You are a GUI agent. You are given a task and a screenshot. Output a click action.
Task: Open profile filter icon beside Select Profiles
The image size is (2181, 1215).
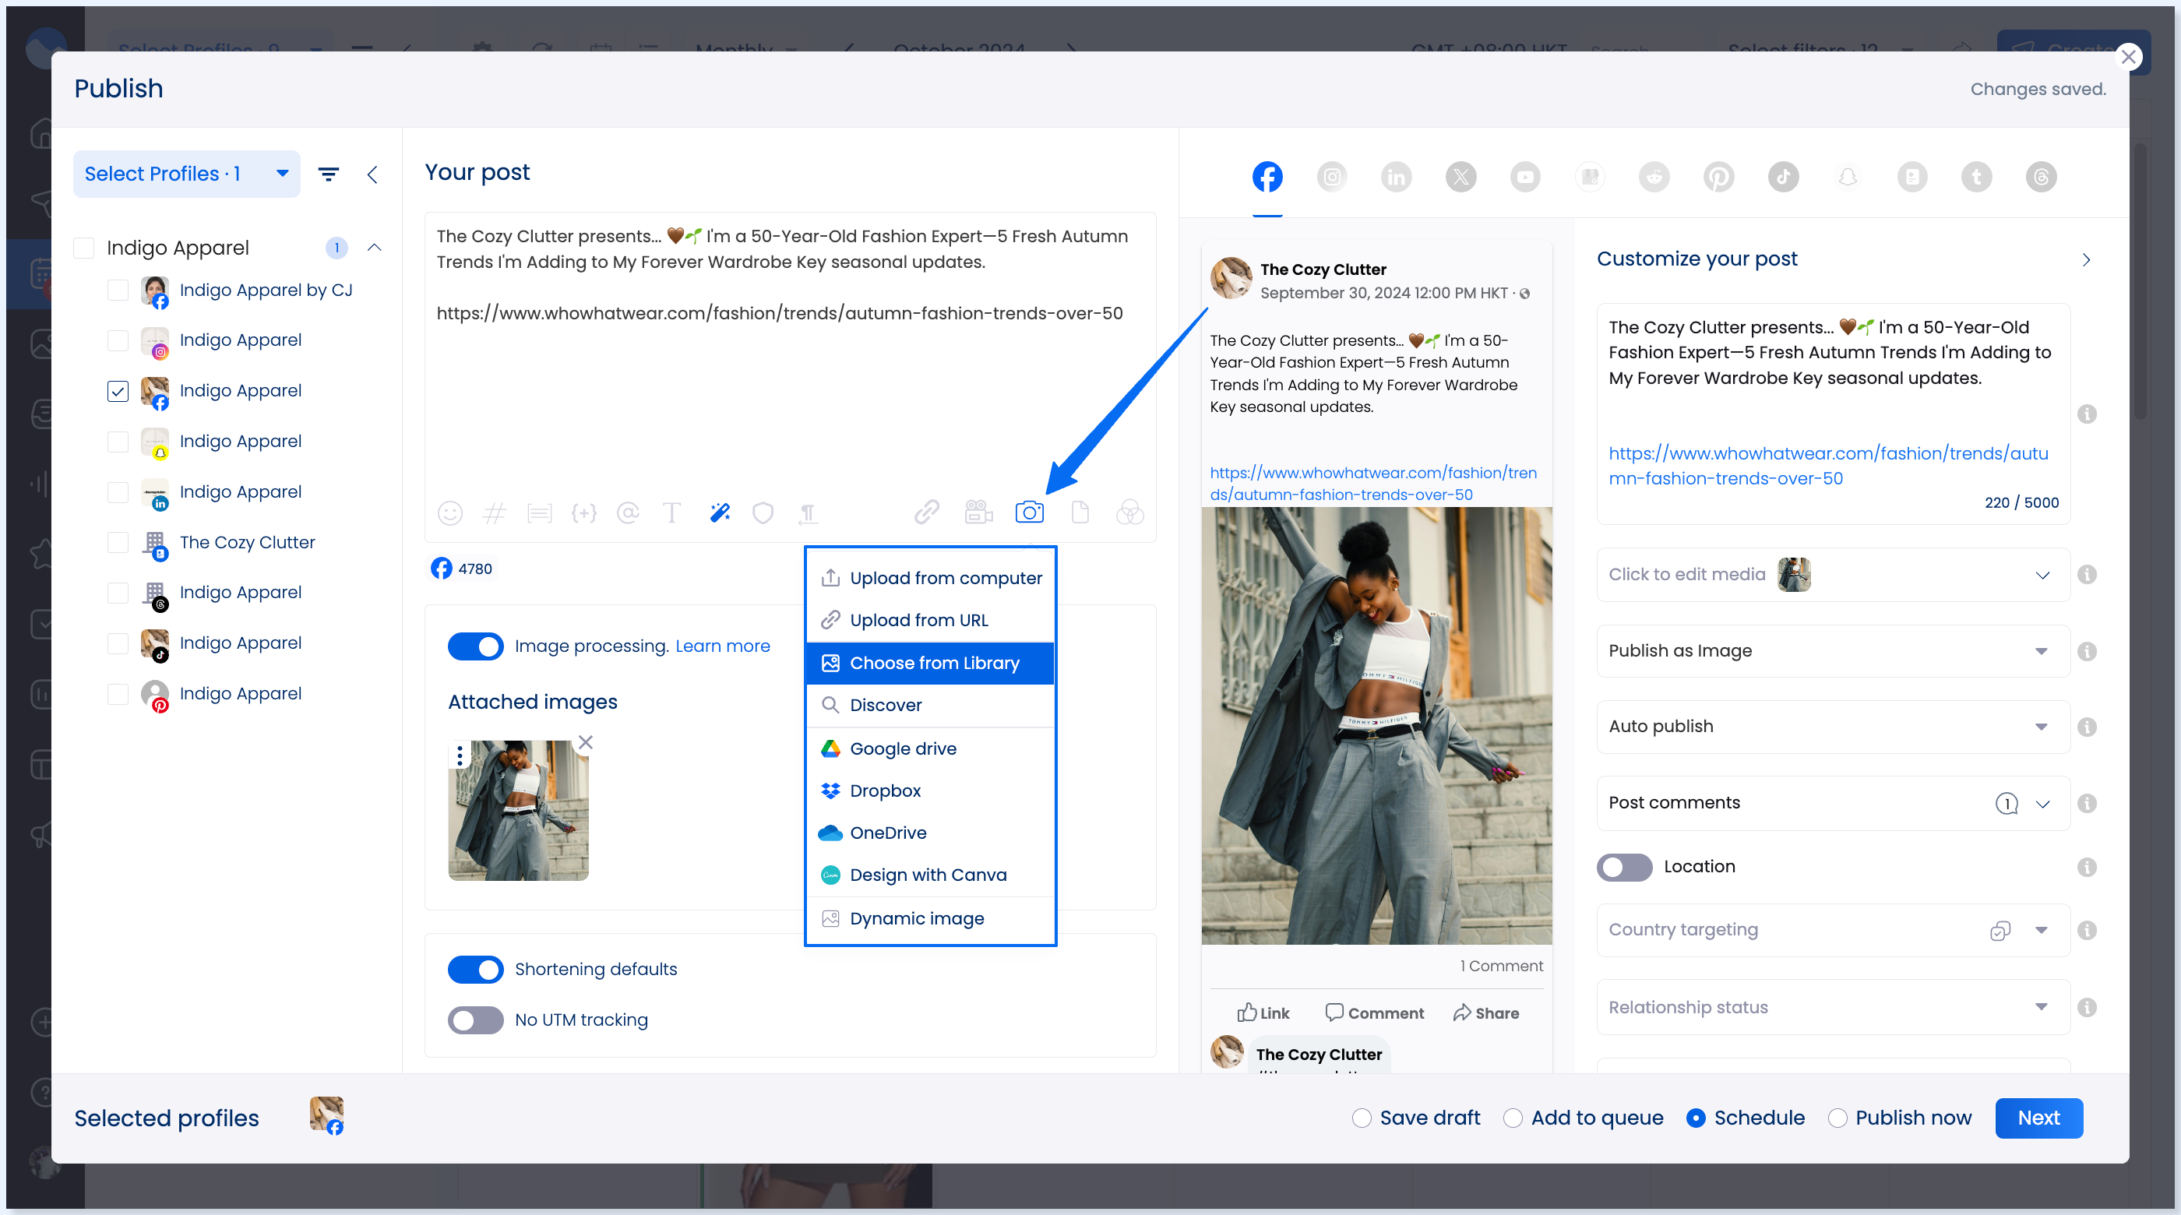click(329, 174)
